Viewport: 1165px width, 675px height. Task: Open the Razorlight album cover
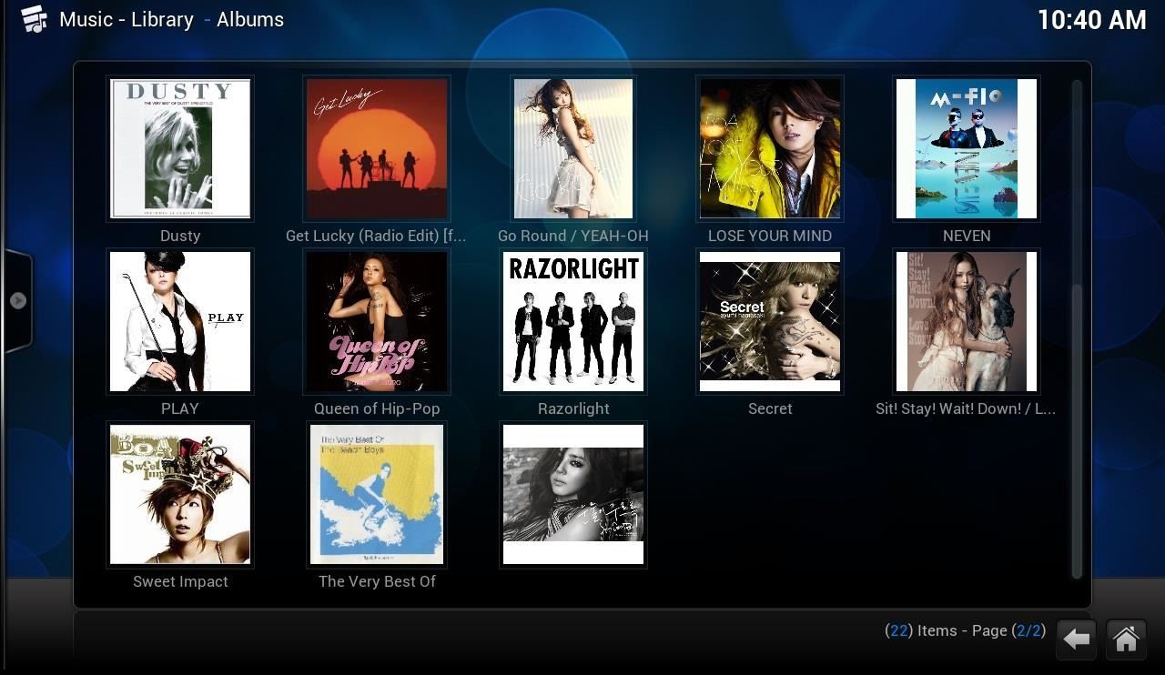573,321
